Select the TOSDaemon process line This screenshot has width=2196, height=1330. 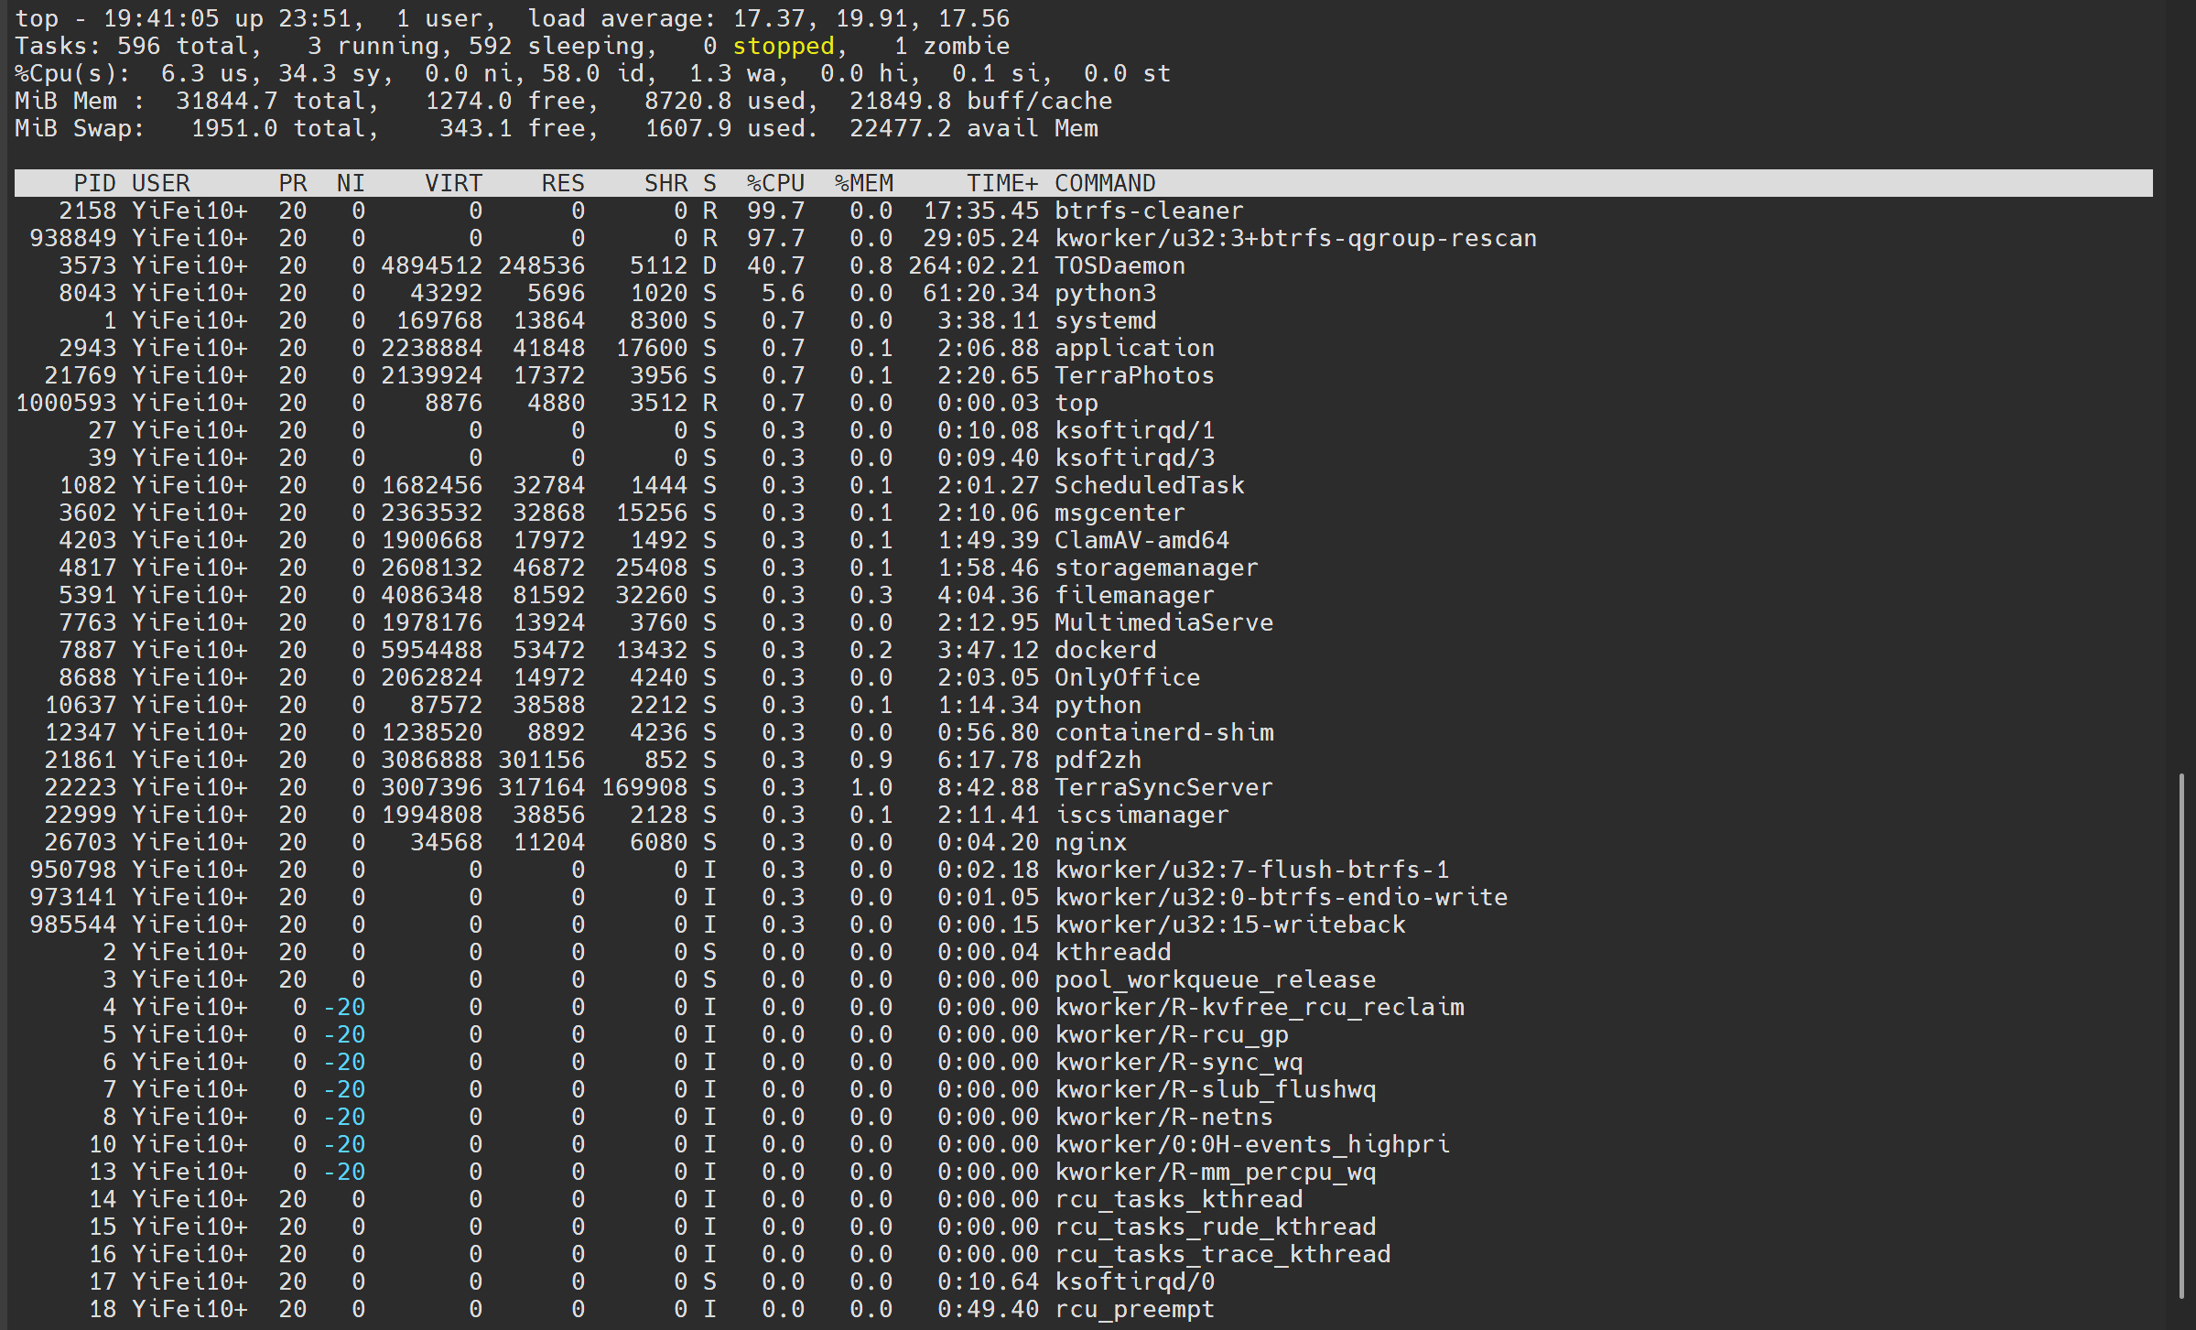point(1119,265)
